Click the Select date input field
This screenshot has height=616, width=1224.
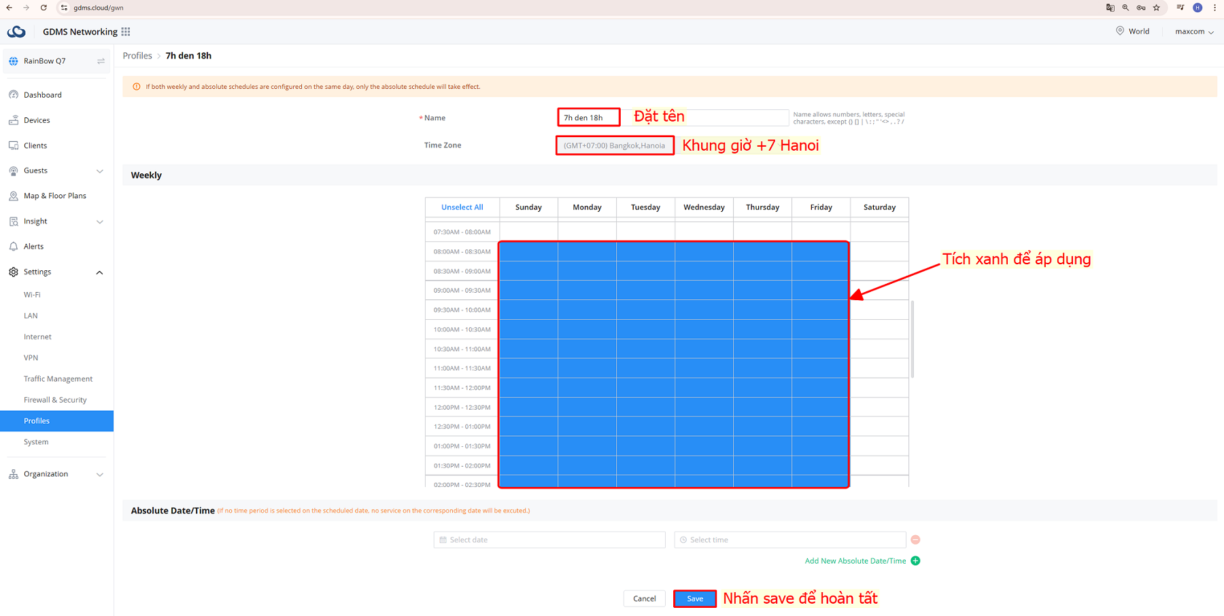pyautogui.click(x=549, y=540)
